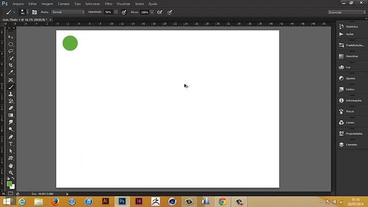The image size is (368, 207).
Task: Open the Tipo menu
Action: 78,4
